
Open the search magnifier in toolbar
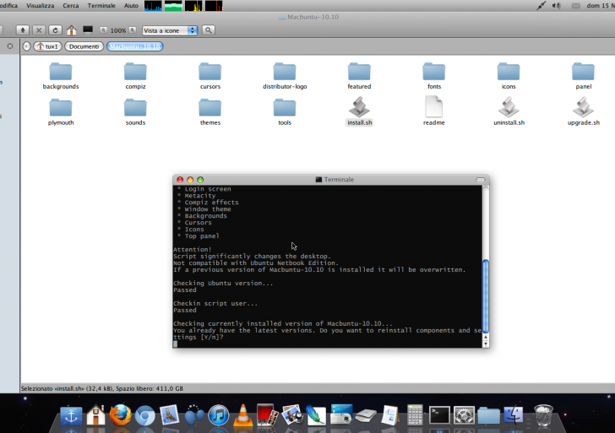[x=209, y=30]
